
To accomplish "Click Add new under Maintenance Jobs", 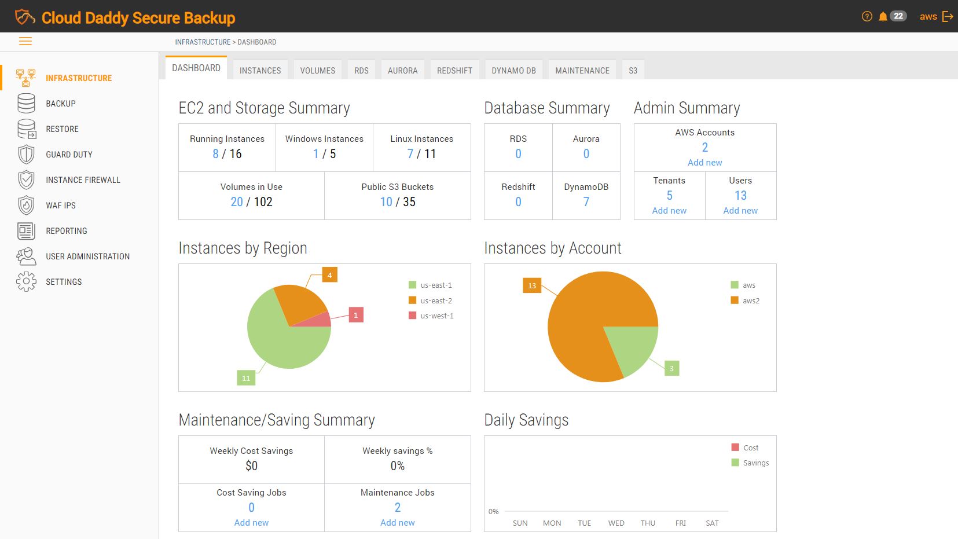I will 397,522.
